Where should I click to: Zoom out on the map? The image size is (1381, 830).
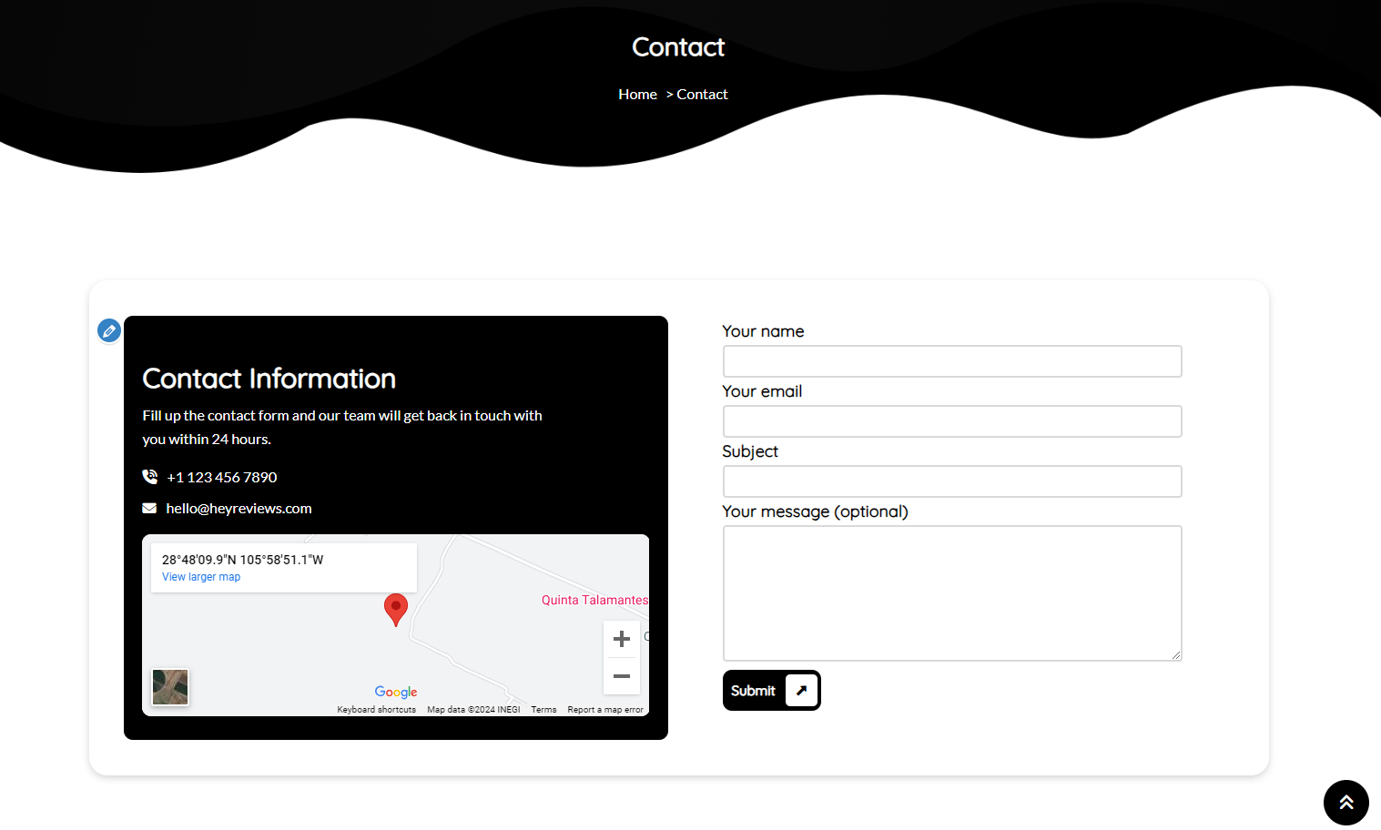point(622,676)
